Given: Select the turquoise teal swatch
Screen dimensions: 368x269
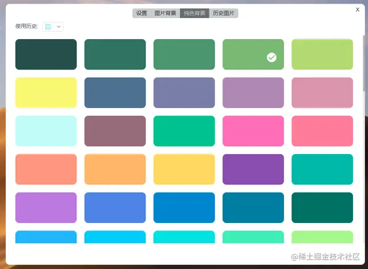Looking at the screenshot, I should (322, 170).
